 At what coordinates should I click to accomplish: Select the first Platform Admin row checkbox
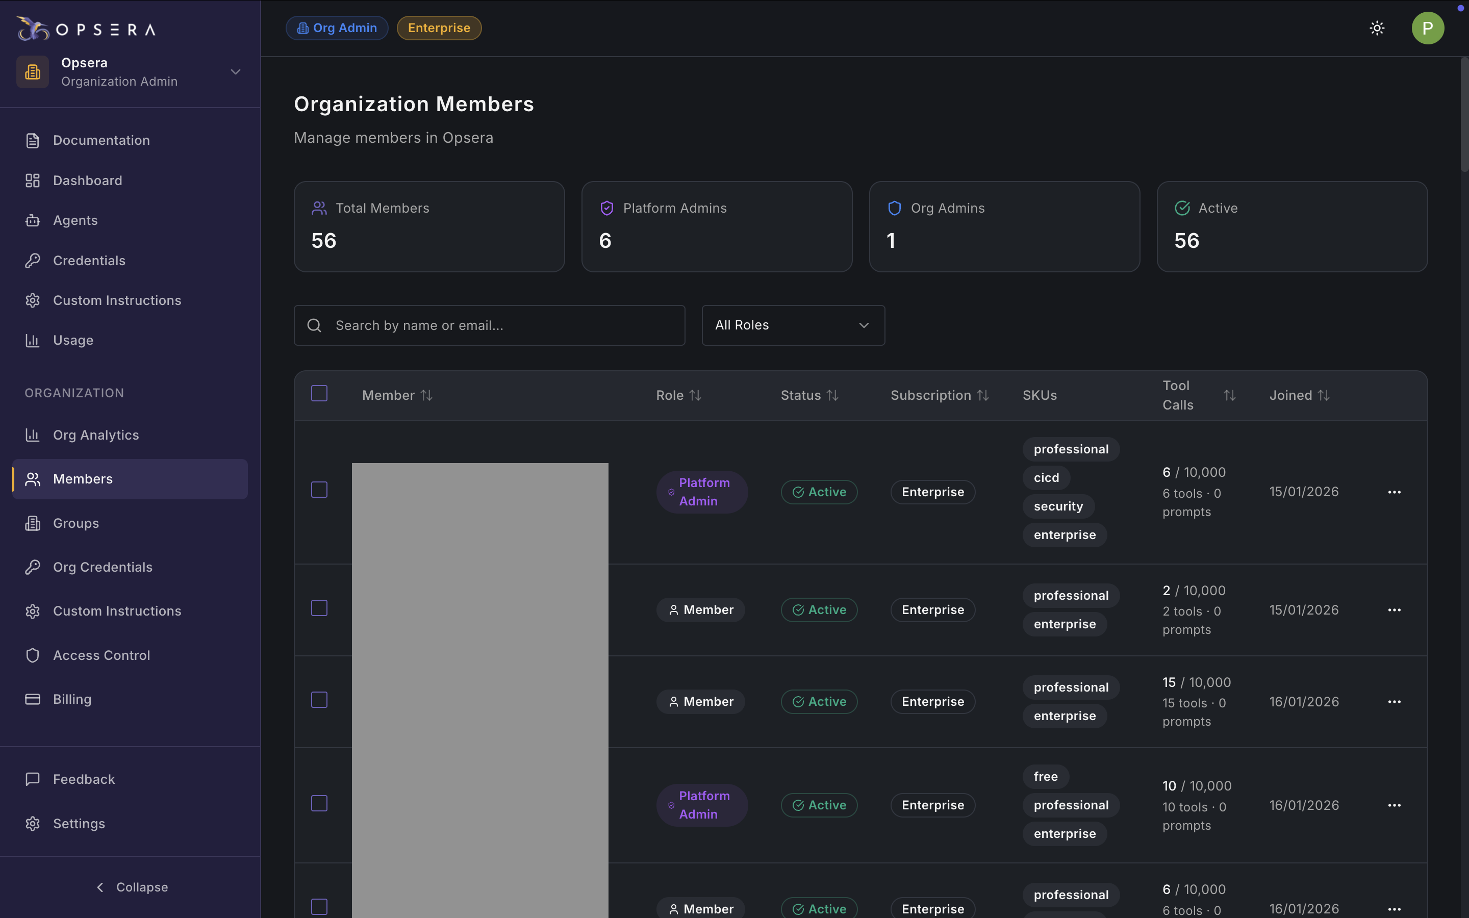pos(319,490)
